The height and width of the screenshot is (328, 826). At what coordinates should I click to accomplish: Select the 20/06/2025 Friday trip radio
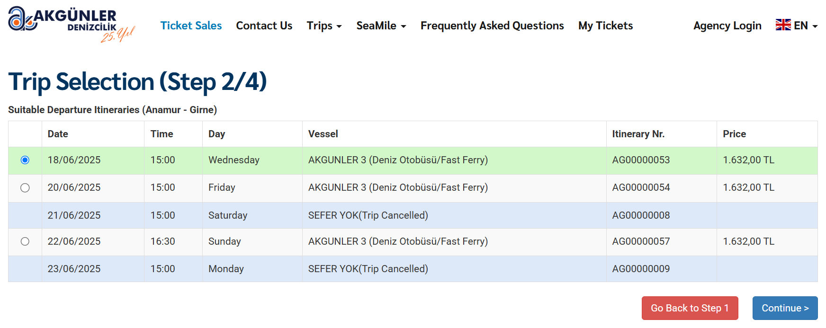25,188
